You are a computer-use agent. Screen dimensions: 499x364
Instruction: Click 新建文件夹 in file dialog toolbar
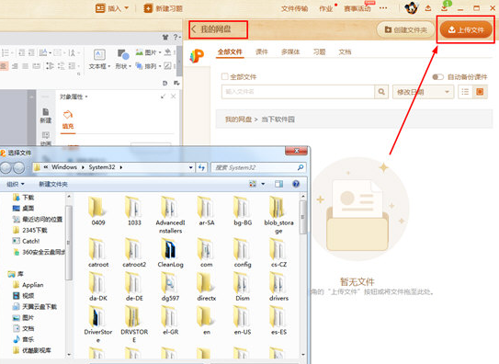coord(53,184)
